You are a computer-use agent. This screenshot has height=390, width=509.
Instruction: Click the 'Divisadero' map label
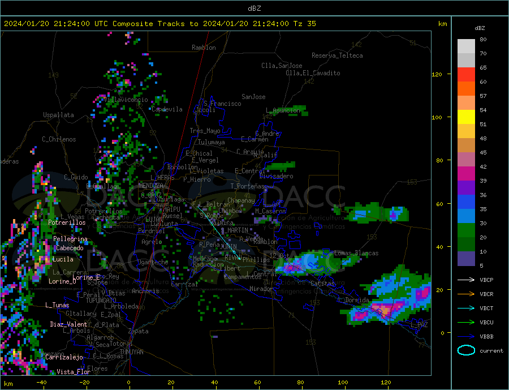[276, 176]
